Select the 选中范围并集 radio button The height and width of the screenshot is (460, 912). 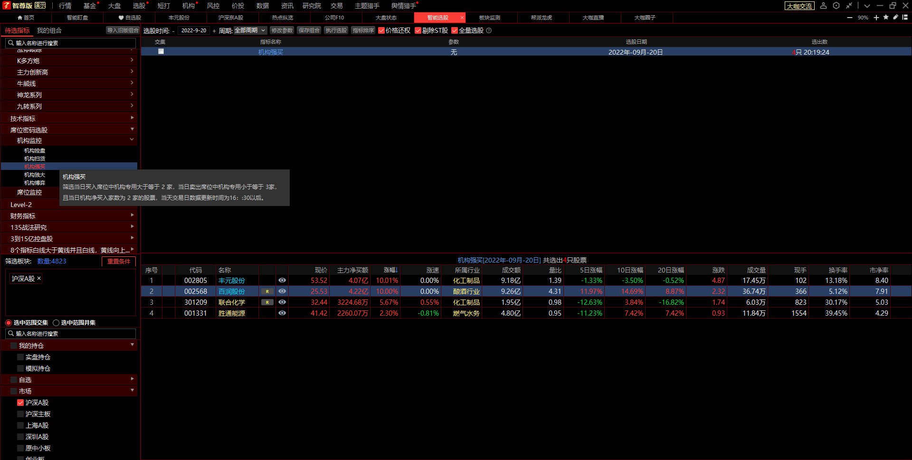coord(56,323)
